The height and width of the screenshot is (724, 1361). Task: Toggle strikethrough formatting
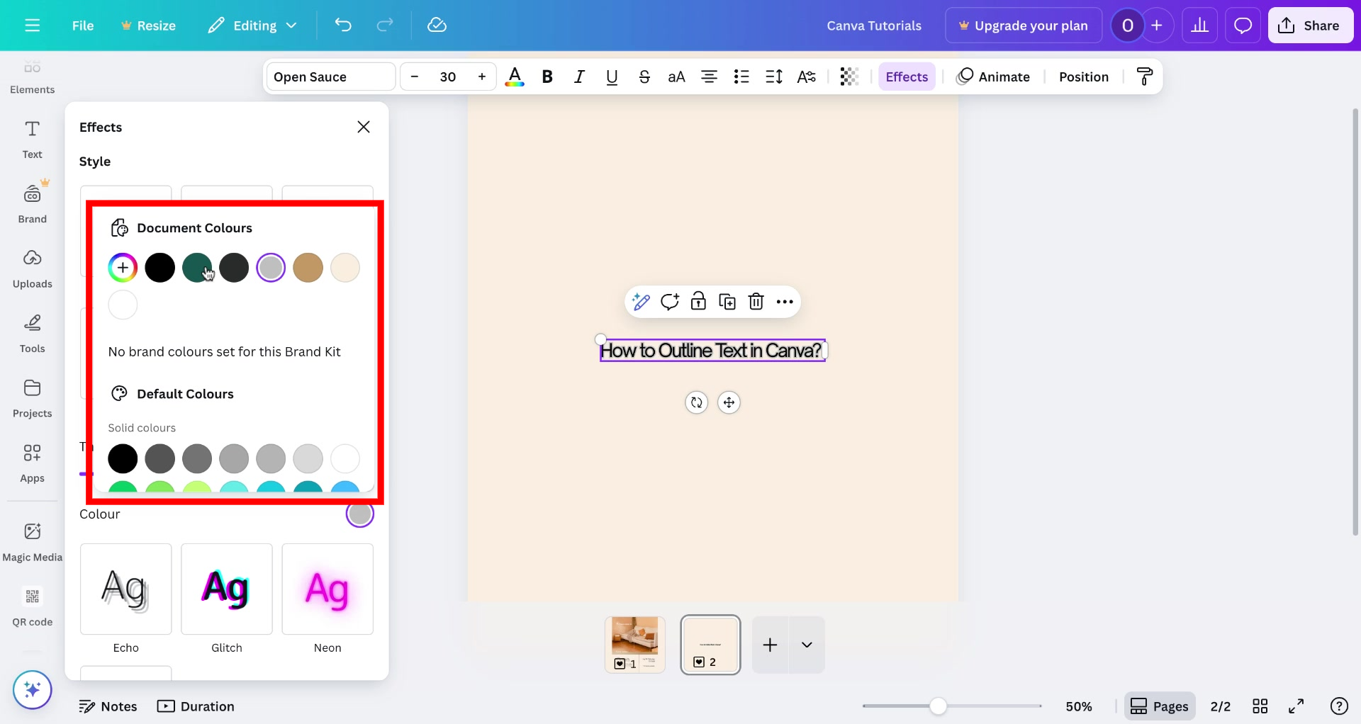(644, 77)
